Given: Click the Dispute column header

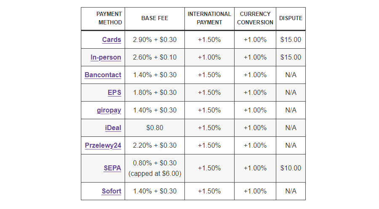Looking at the screenshot, I should [x=291, y=18].
